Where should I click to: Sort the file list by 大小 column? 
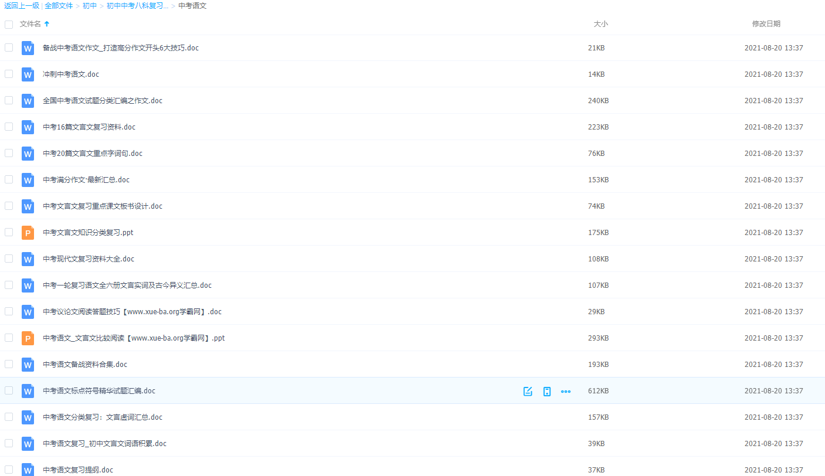click(600, 24)
